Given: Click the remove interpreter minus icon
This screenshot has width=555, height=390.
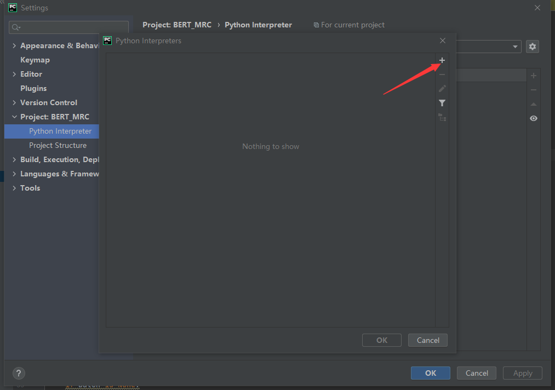Looking at the screenshot, I should [x=442, y=74].
